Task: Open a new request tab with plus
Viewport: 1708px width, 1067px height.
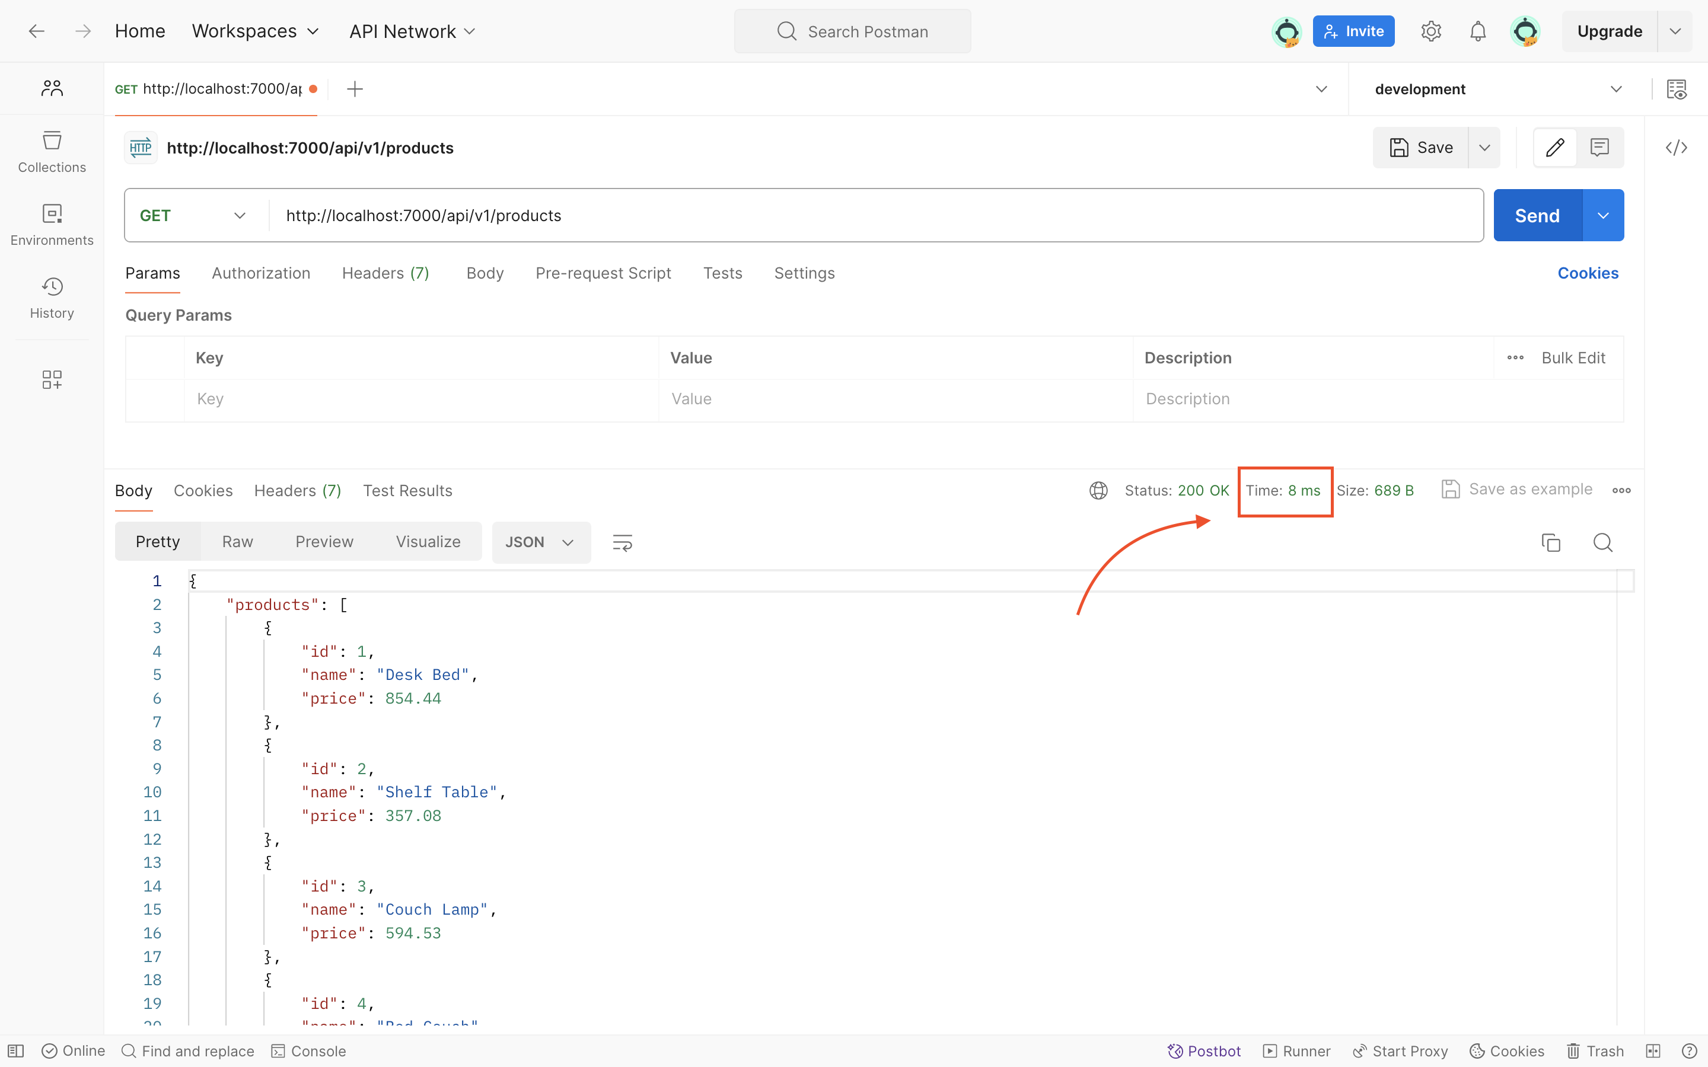Action: point(355,89)
